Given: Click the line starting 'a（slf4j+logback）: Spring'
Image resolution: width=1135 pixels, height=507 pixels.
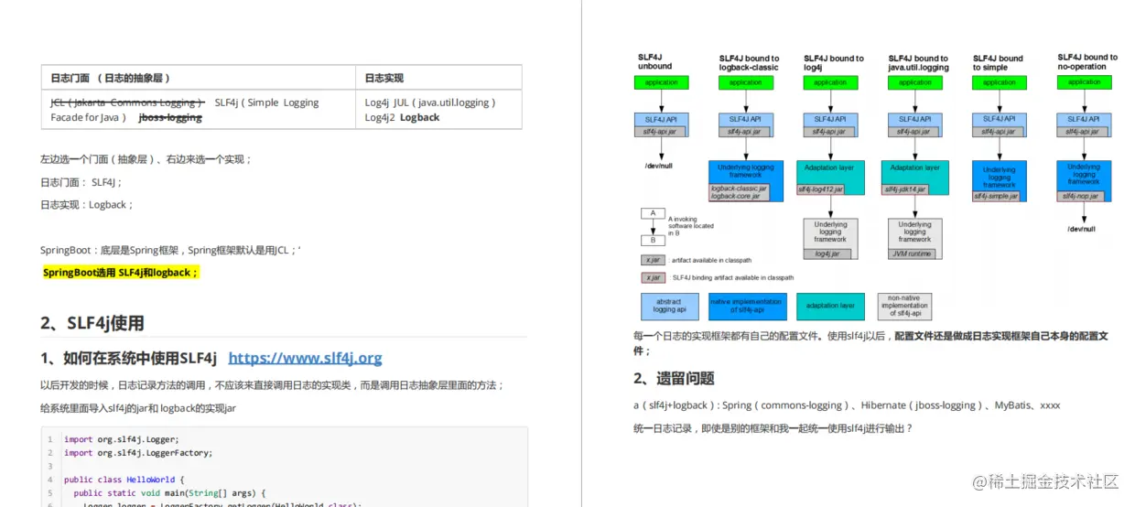Looking at the screenshot, I should point(847,405).
